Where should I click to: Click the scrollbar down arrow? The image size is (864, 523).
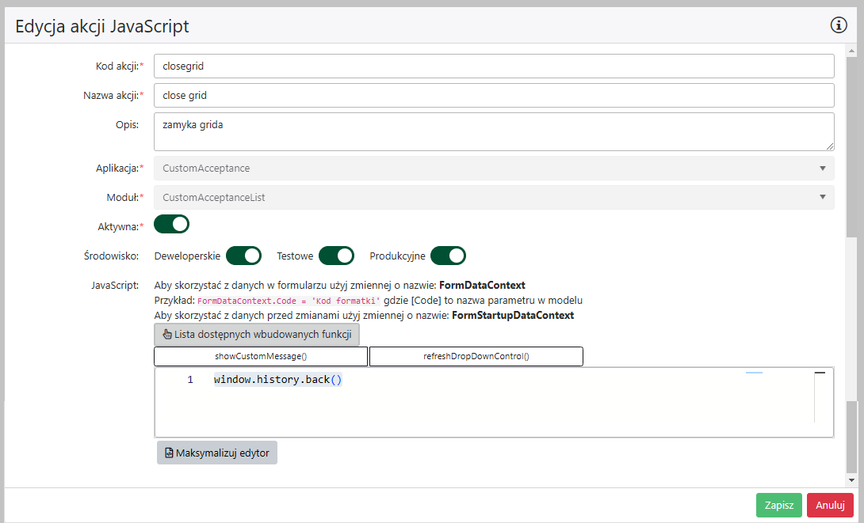click(x=851, y=479)
